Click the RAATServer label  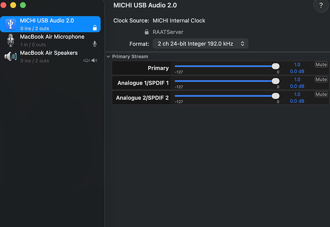click(x=168, y=32)
